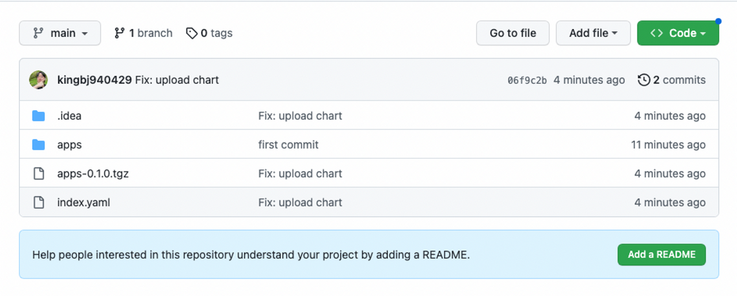Open the index.yaml file
The height and width of the screenshot is (296, 737).
tap(83, 202)
